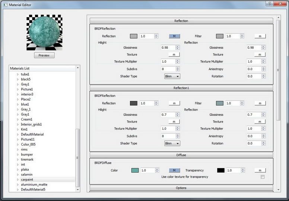Open Shader Type Blinn dropdown in Reflection
Viewport: 289px width, 201px height.
tap(172, 76)
